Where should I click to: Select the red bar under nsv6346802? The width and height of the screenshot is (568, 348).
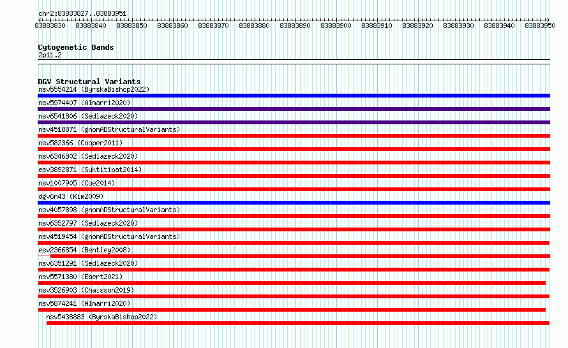[x=294, y=163]
